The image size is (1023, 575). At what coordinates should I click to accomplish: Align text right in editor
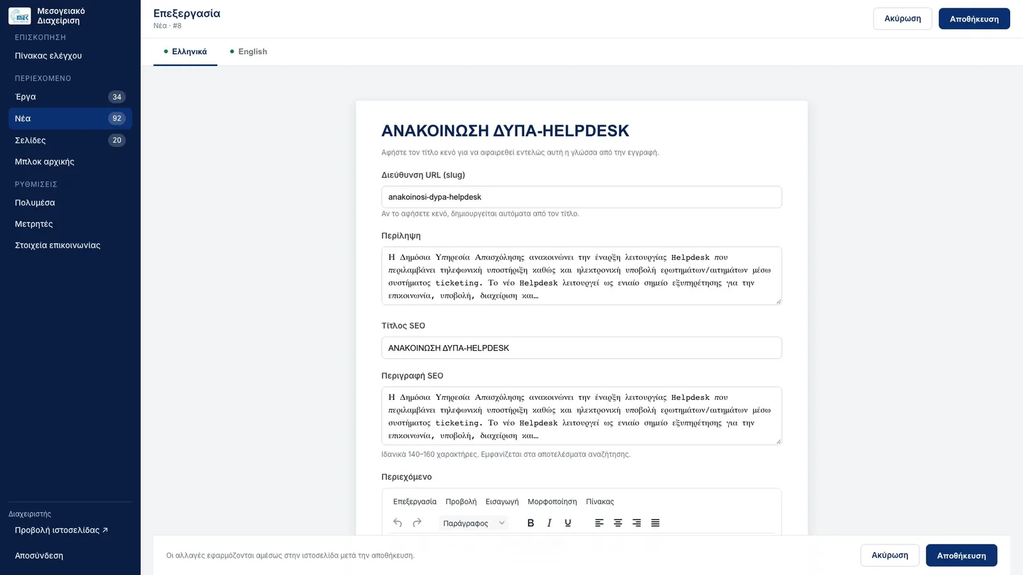coord(636,523)
